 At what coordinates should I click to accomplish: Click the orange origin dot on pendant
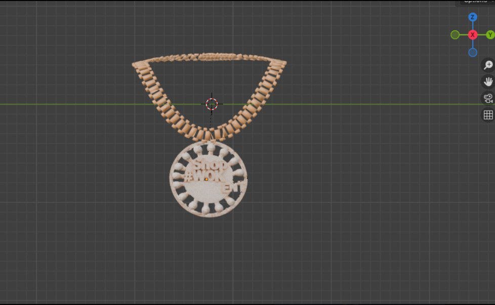[207, 179]
